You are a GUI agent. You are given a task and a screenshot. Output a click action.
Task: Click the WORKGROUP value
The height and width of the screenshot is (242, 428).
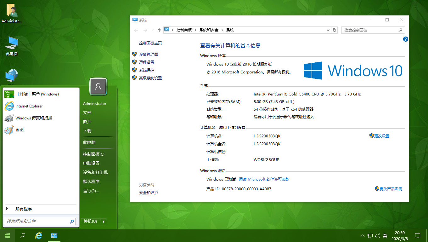coord(266,159)
